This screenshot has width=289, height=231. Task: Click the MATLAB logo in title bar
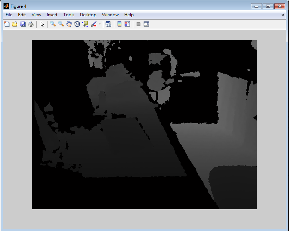(6, 6)
